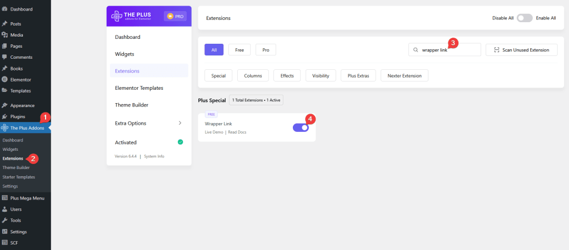569x250 pixels.
Task: Click the 1 Total Extensions count badge
Action: 256,100
